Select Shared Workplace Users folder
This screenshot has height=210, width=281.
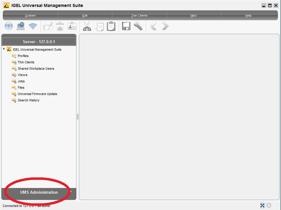pos(36,68)
